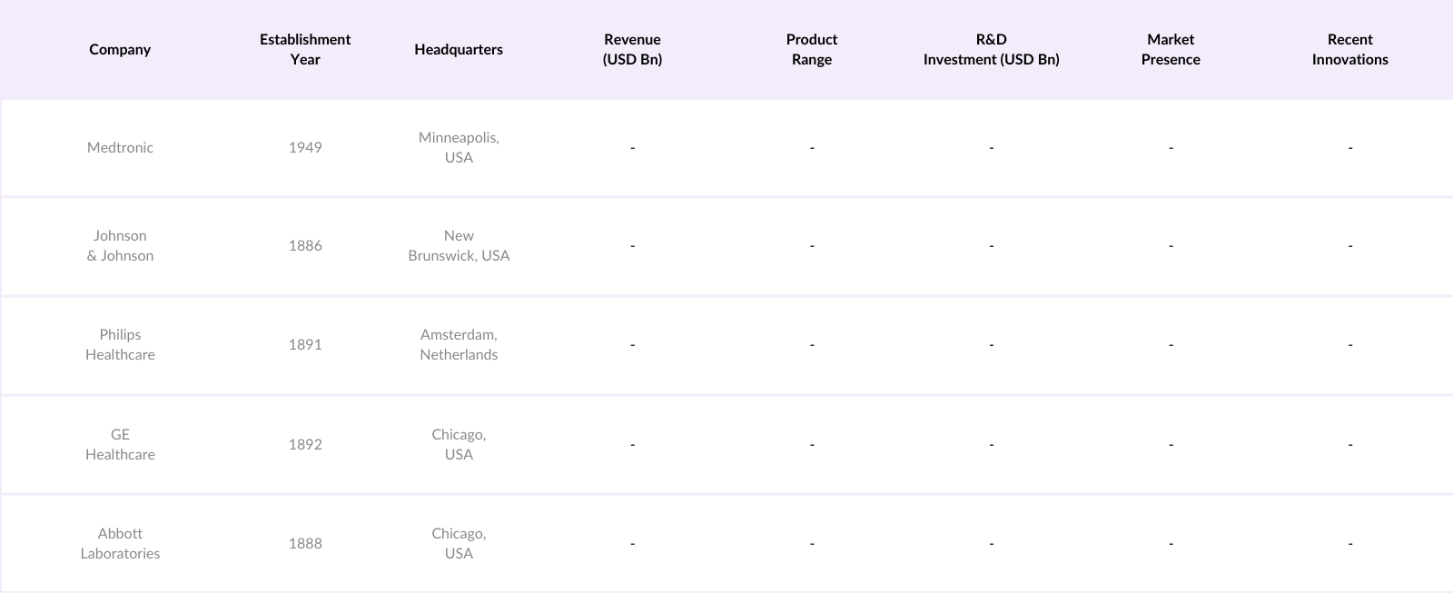
Task: Click Medtronic's Recent Innovations cell
Action: tap(1350, 147)
